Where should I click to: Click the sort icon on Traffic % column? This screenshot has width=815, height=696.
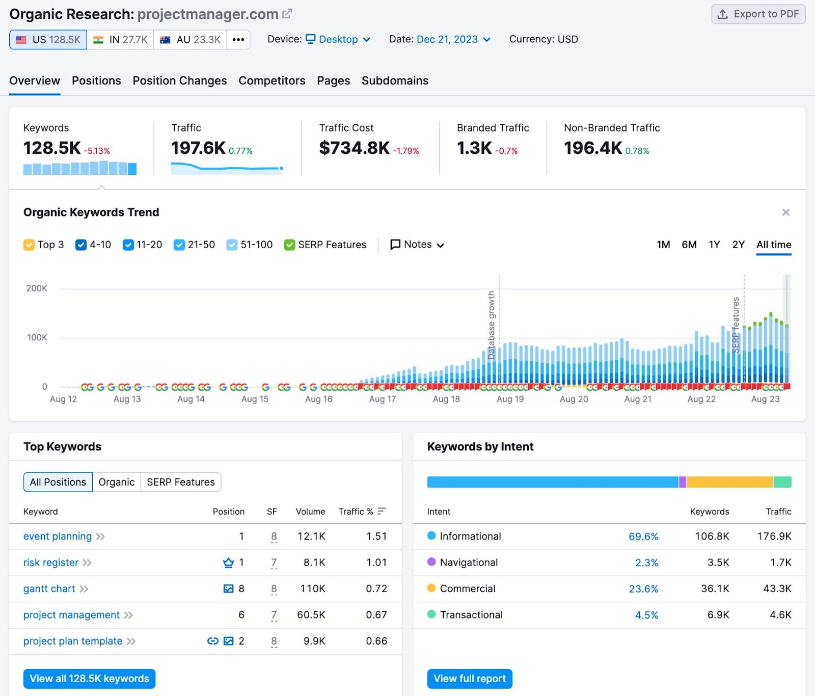381,511
